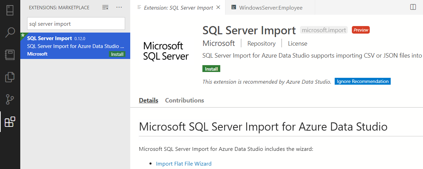
Task: Open the Connections (servers) view icon
Action: [x=10, y=10]
